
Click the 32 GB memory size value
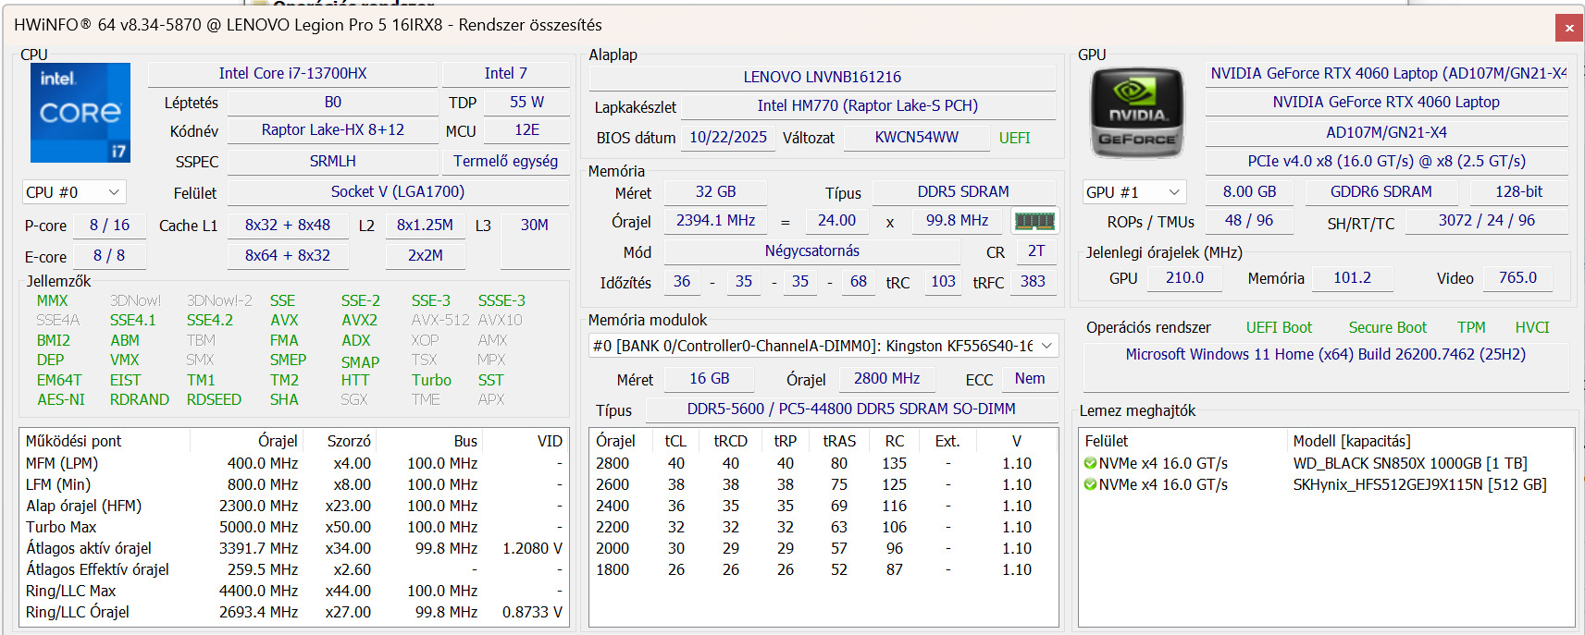[716, 191]
